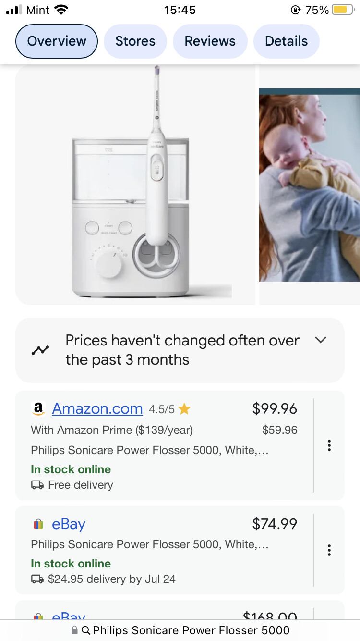Open the Amazon.com store link

click(97, 409)
